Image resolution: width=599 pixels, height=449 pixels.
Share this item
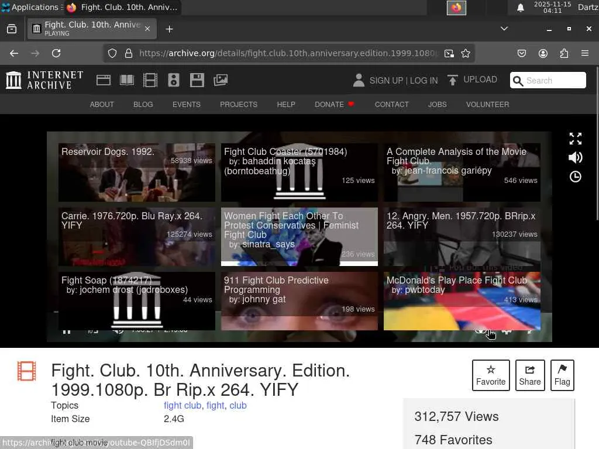530,375
